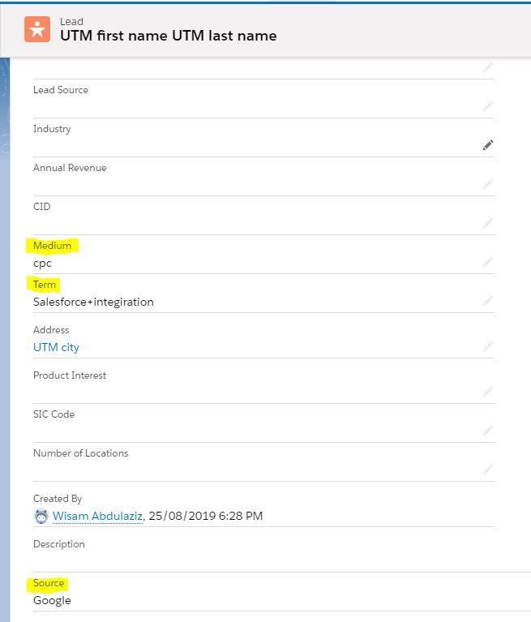Click Product Interest edit pencil icon
Screen dimensions: 531x622
click(488, 392)
